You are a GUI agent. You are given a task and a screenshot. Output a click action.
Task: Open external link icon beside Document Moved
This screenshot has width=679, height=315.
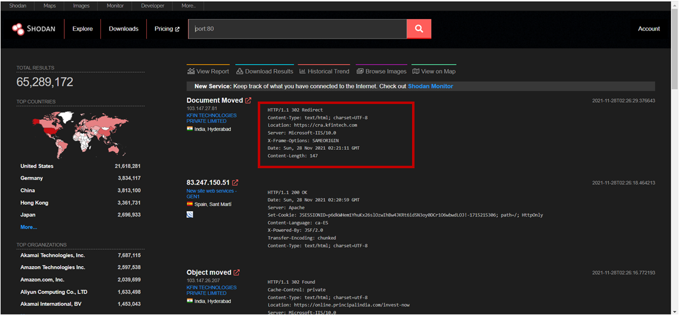tap(248, 100)
